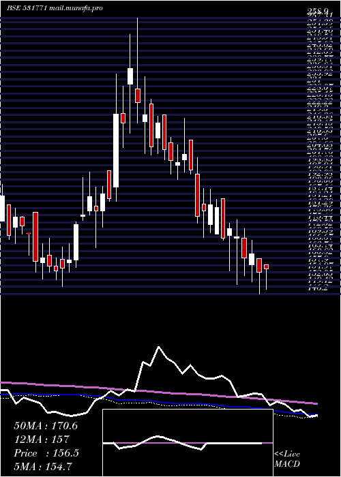This screenshot has width=341, height=477.
Task: Click the 258.9 top price axis value
Action: [x=319, y=12]
